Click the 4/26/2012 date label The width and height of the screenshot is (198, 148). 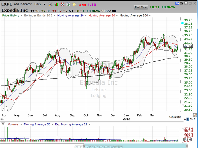tap(175, 117)
